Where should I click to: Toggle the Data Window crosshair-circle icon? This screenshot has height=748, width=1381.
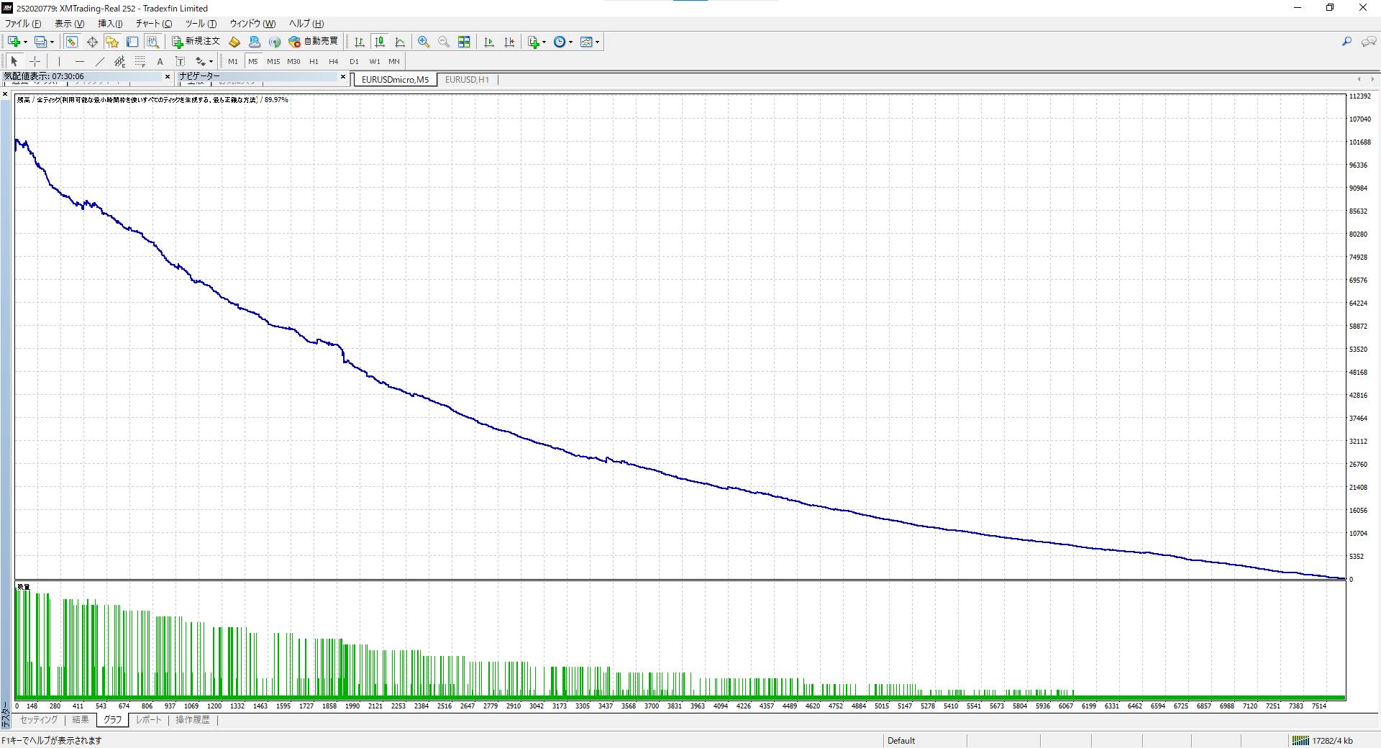pyautogui.click(x=92, y=42)
